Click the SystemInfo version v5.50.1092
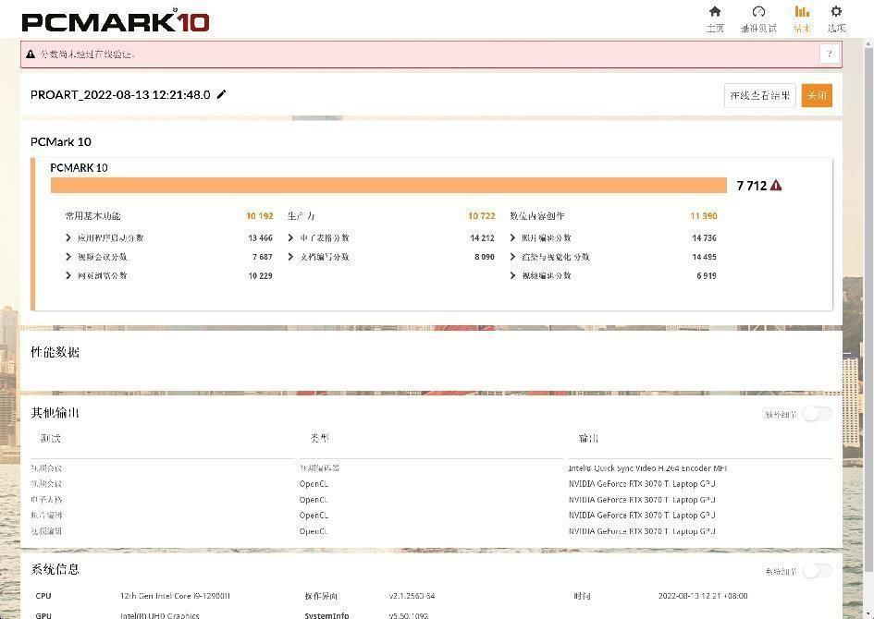 [x=409, y=615]
